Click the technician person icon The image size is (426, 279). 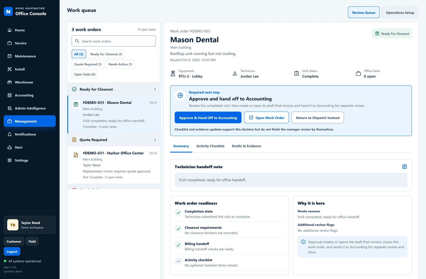(x=235, y=74)
